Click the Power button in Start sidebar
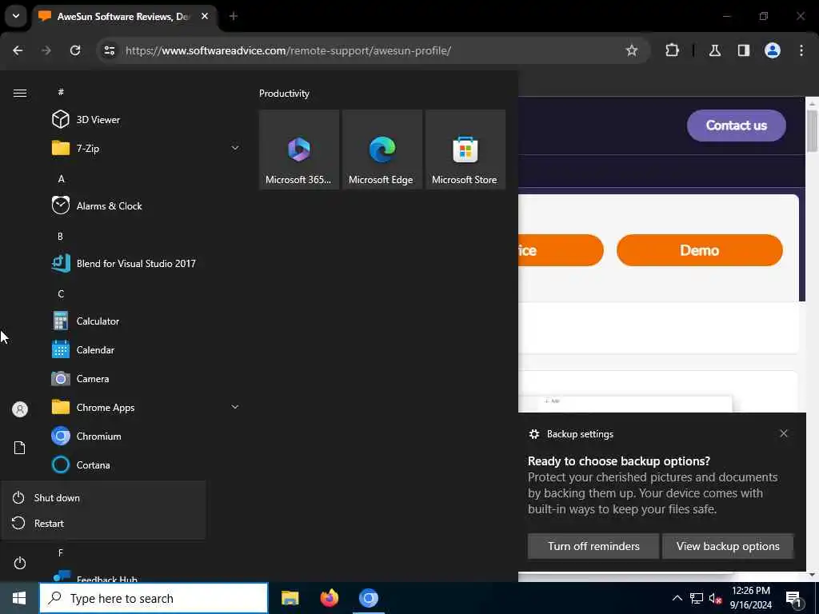 click(x=20, y=563)
